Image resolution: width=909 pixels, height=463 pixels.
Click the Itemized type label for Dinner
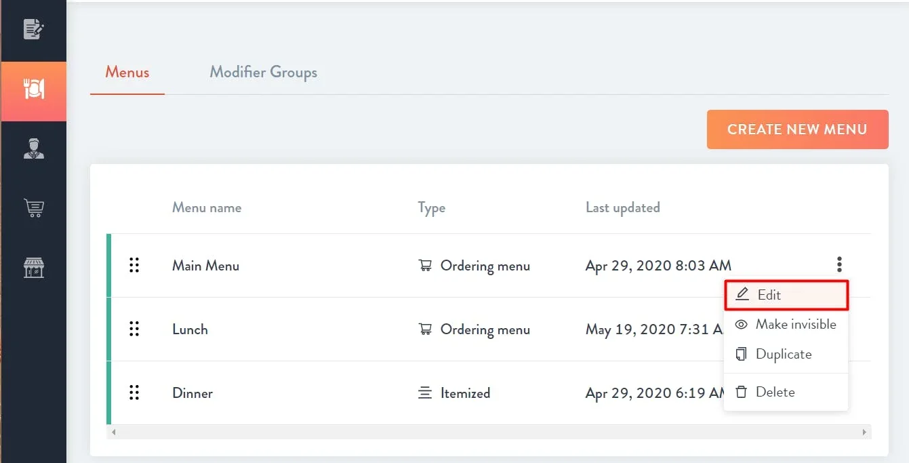465,393
